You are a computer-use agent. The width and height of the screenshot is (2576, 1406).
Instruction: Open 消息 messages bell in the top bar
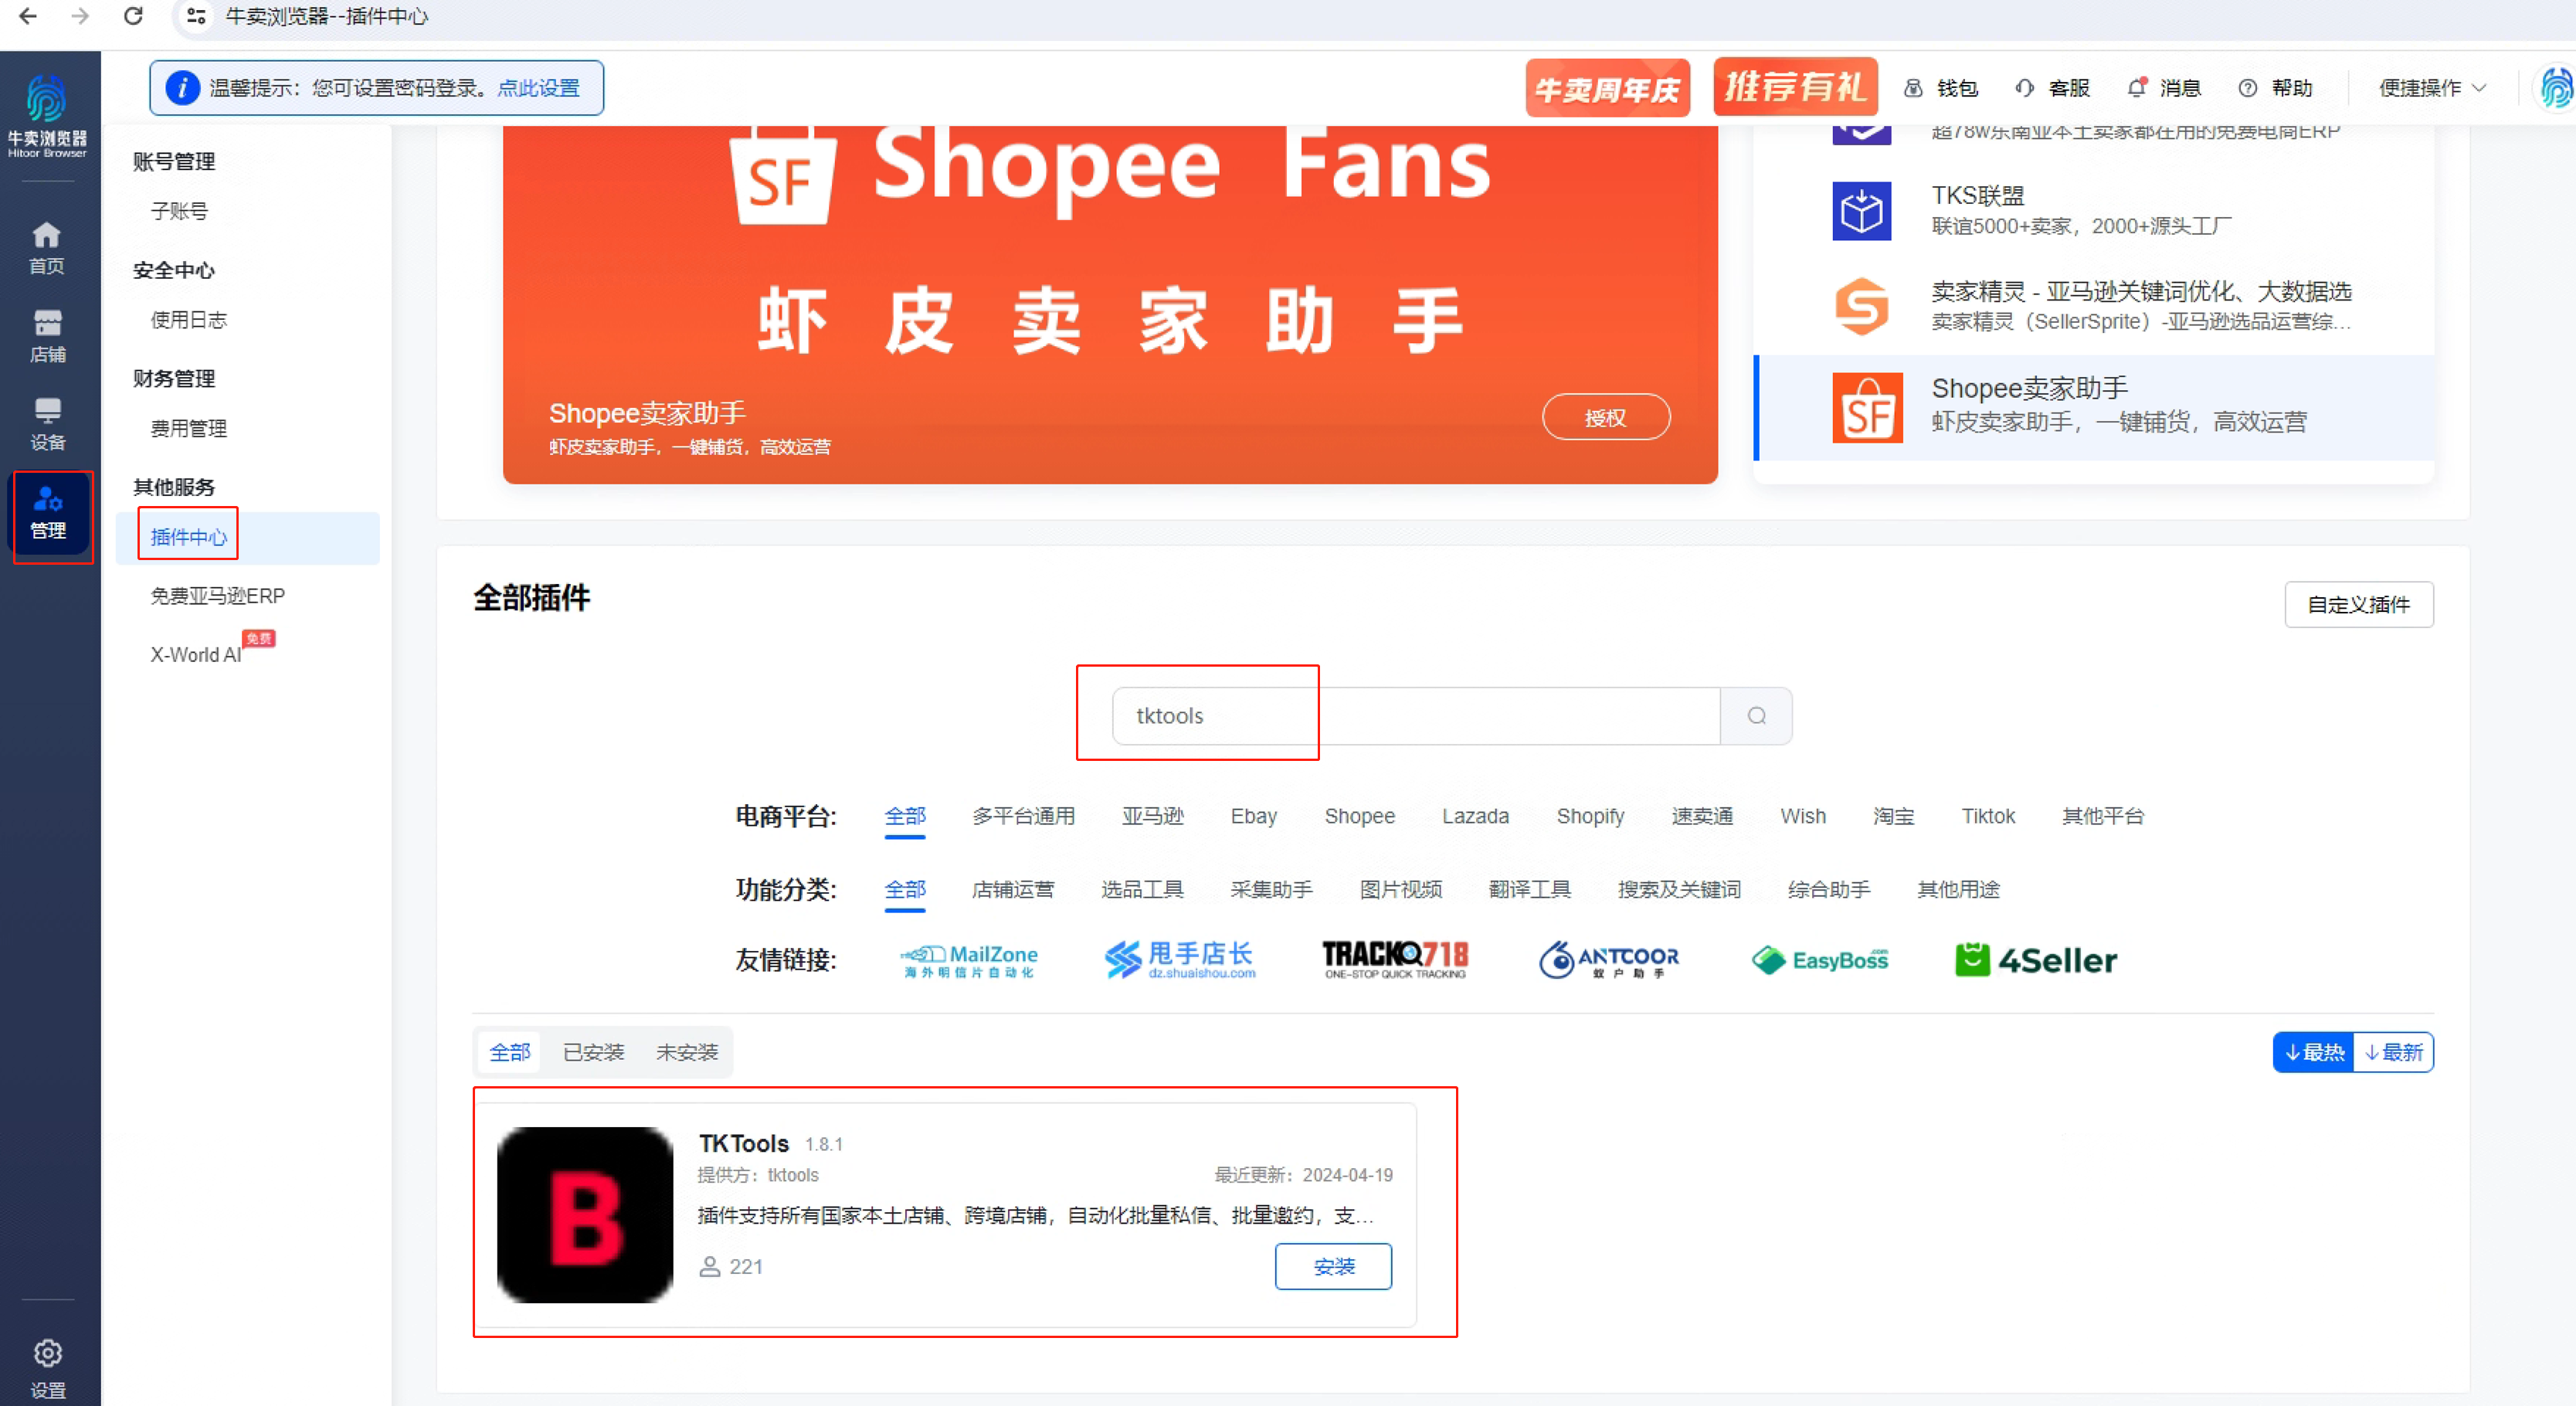[2164, 88]
